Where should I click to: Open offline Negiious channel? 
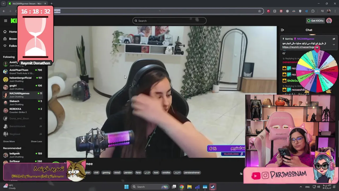point(23,134)
